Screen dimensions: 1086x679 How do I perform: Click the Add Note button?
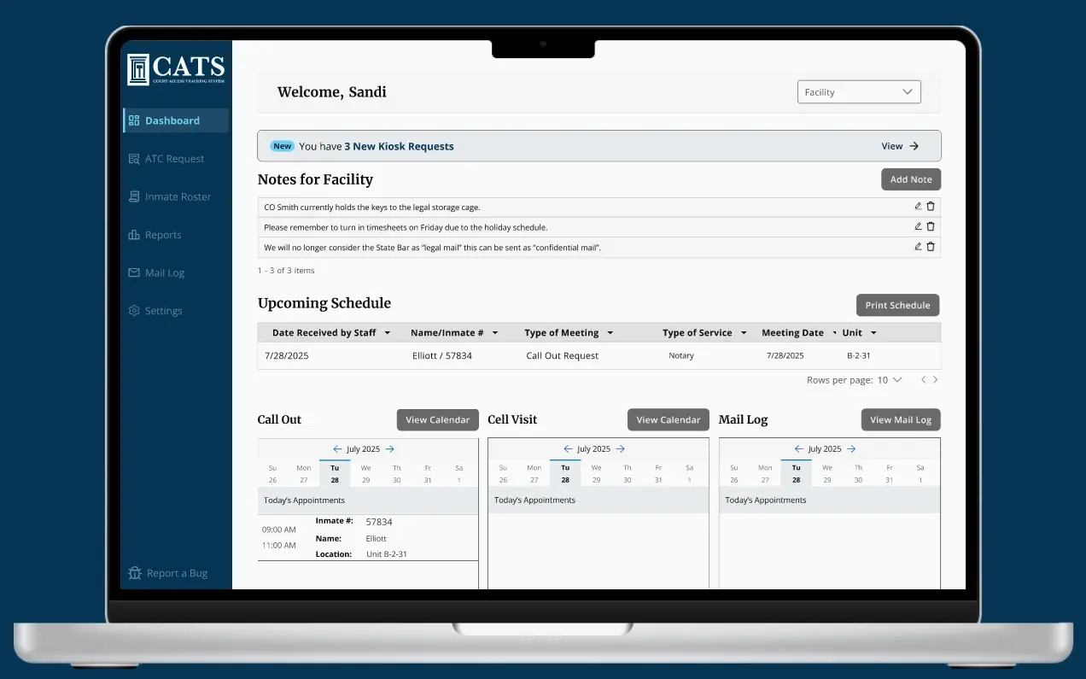tap(911, 179)
